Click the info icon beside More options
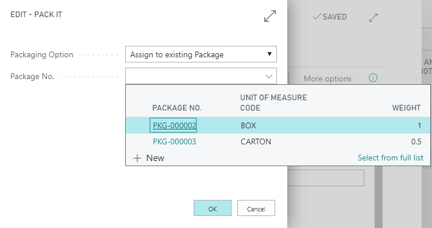432x228 pixels. coord(373,78)
